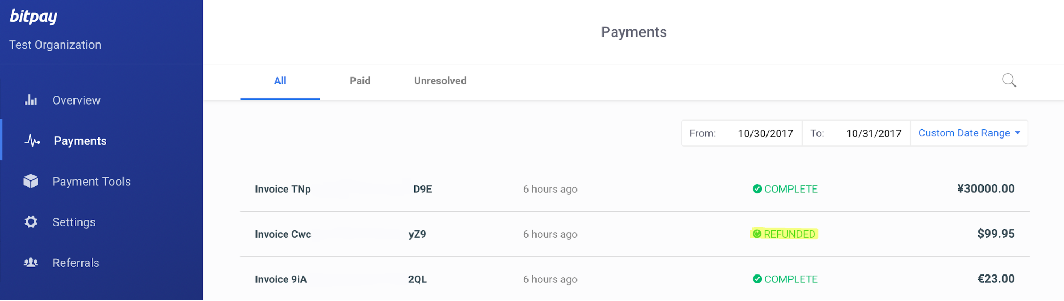The width and height of the screenshot is (1064, 301).
Task: Open Invoice TNp row
Action: [x=634, y=189]
